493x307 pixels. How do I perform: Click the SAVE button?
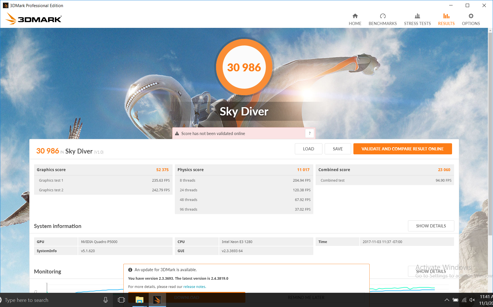tap(338, 149)
